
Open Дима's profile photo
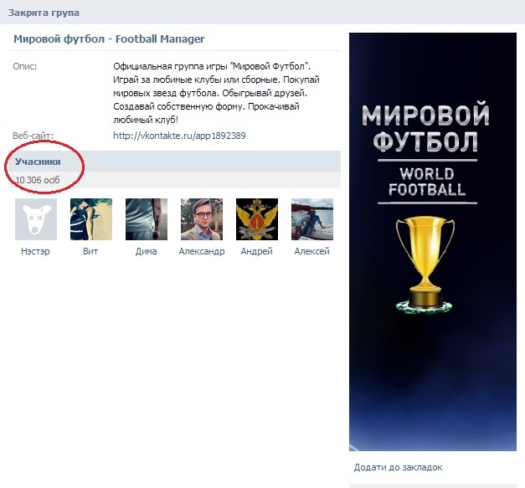pos(147,219)
